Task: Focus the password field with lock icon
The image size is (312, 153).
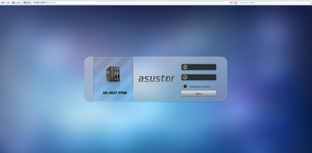Action: point(198,77)
